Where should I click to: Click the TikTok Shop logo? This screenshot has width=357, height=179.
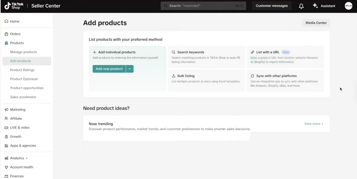point(14,6)
